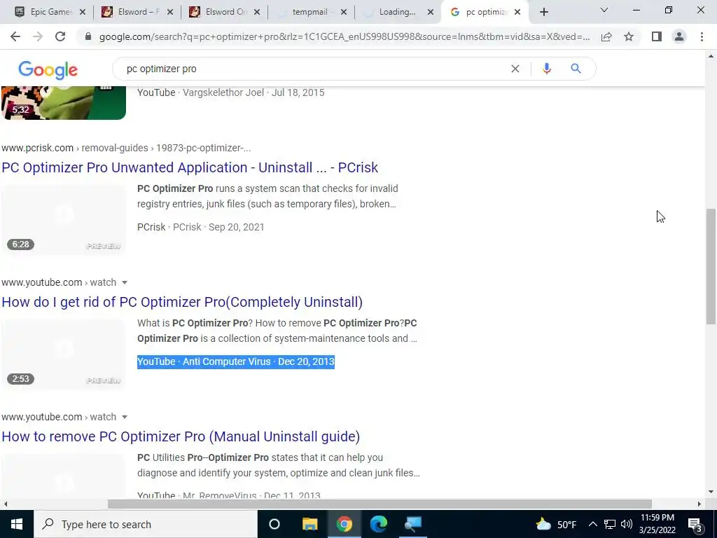This screenshot has width=717, height=538.
Task: Click the address bar URL
Action: point(344,36)
